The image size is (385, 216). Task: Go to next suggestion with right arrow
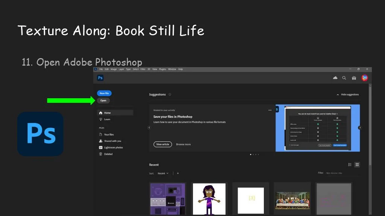[x=360, y=127]
